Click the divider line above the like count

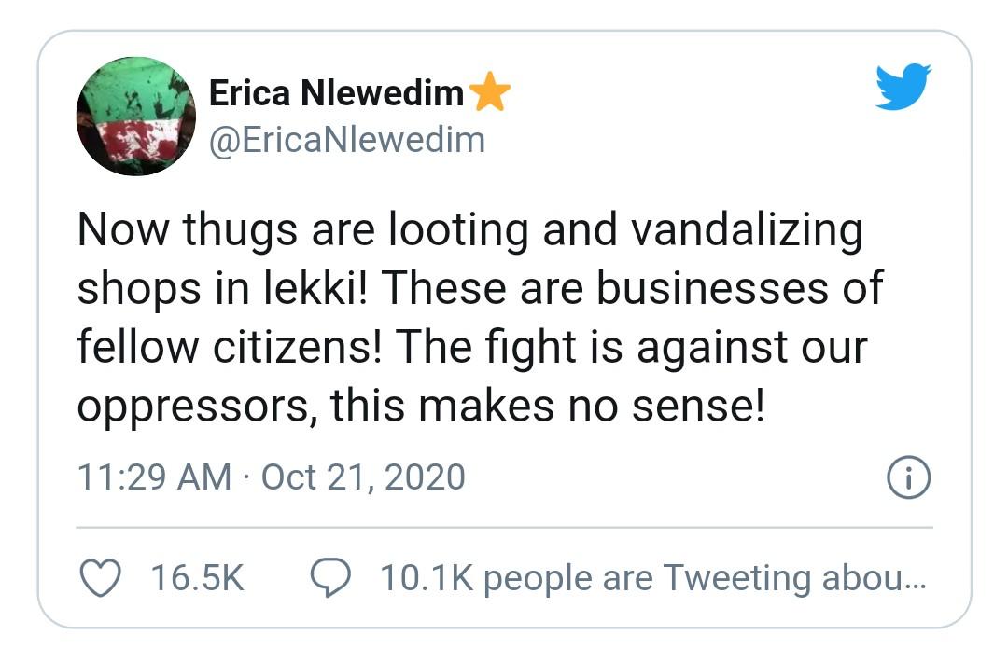pos(504,527)
